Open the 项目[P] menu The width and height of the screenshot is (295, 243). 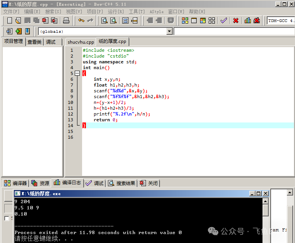point(95,12)
